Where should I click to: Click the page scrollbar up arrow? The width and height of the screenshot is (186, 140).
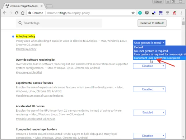(x=183, y=19)
